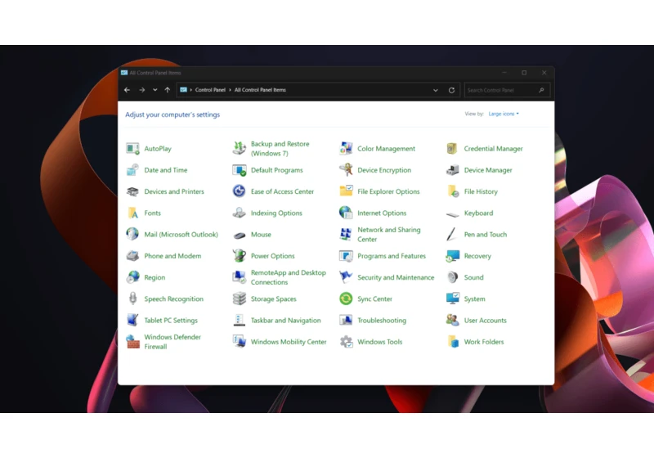This screenshot has width=654, height=458.
Task: Open the File History link
Action: coord(481,191)
